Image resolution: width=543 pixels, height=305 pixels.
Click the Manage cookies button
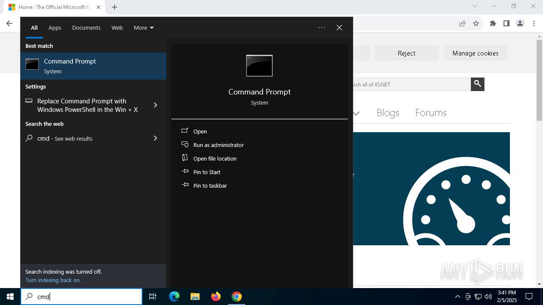point(475,53)
